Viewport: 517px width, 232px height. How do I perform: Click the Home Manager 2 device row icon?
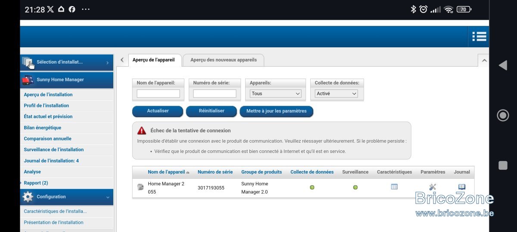pos(140,187)
